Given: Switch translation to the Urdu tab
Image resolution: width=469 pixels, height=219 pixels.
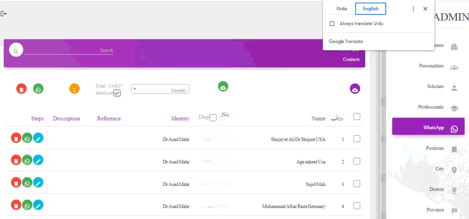Looking at the screenshot, I should 342,9.
